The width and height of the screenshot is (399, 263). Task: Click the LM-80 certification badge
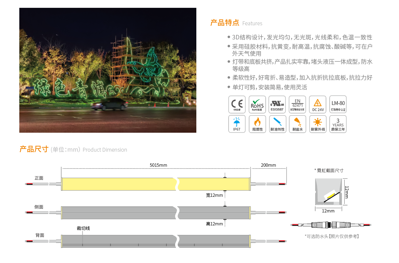[338, 104]
